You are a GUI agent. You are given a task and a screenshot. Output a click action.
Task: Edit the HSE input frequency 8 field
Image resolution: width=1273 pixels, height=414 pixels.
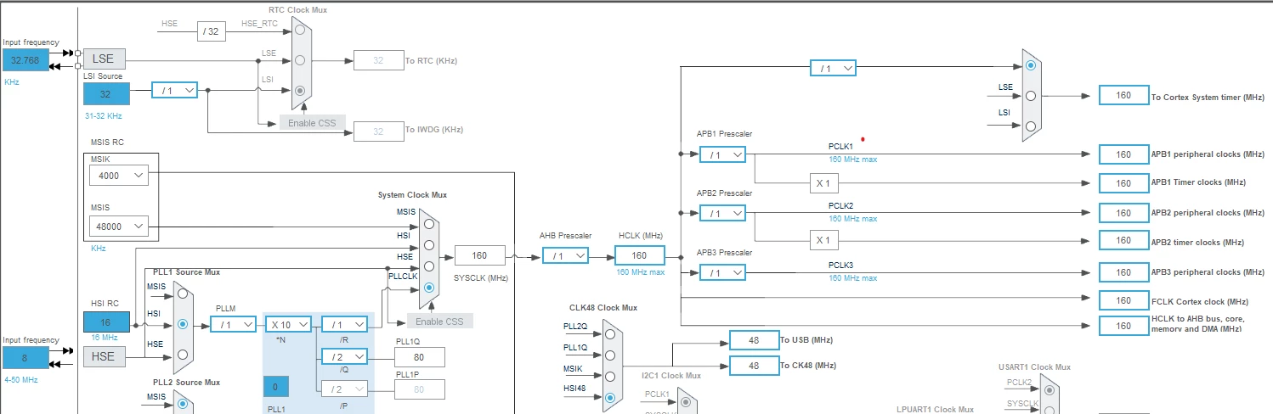(x=25, y=358)
